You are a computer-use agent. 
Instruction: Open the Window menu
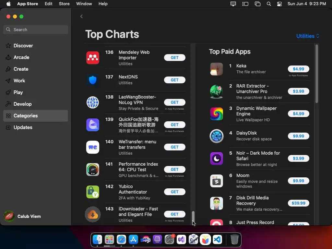tap(84, 4)
